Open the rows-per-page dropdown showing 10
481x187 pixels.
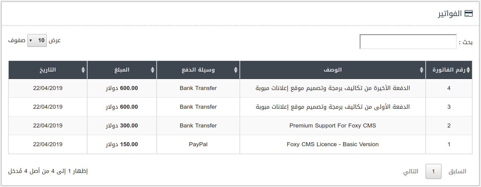coord(37,40)
